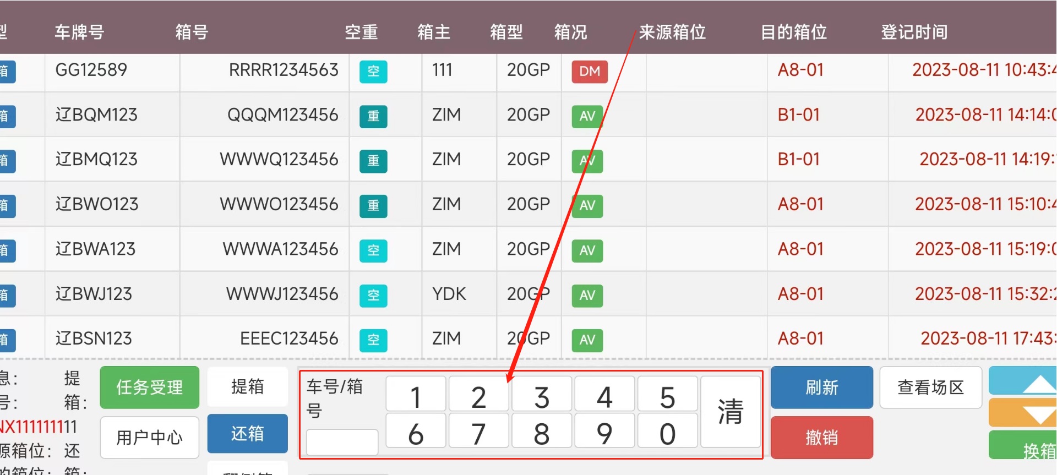Click the AV badge in the QQQM123456 row
The height and width of the screenshot is (475, 1057).
[x=587, y=116]
